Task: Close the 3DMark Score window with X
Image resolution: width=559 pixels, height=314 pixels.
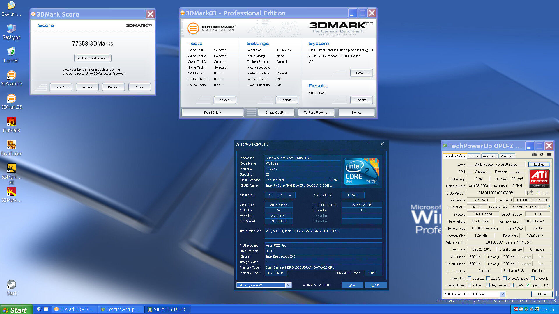Action: [x=150, y=14]
